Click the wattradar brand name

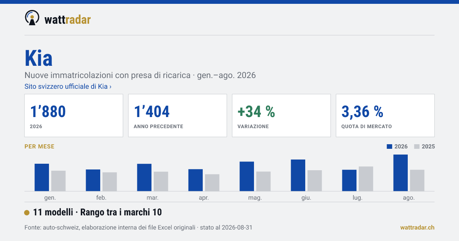point(68,19)
